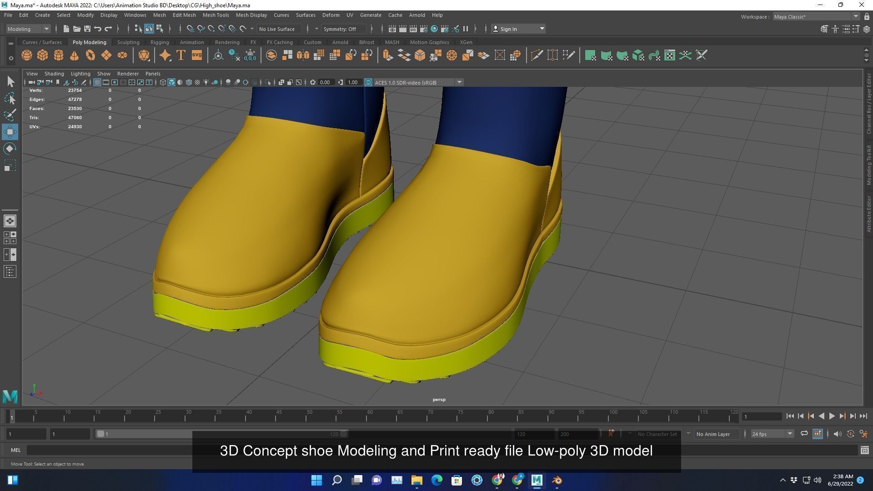This screenshot has width=873, height=491.
Task: Click the Save Scene icon
Action: [87, 29]
